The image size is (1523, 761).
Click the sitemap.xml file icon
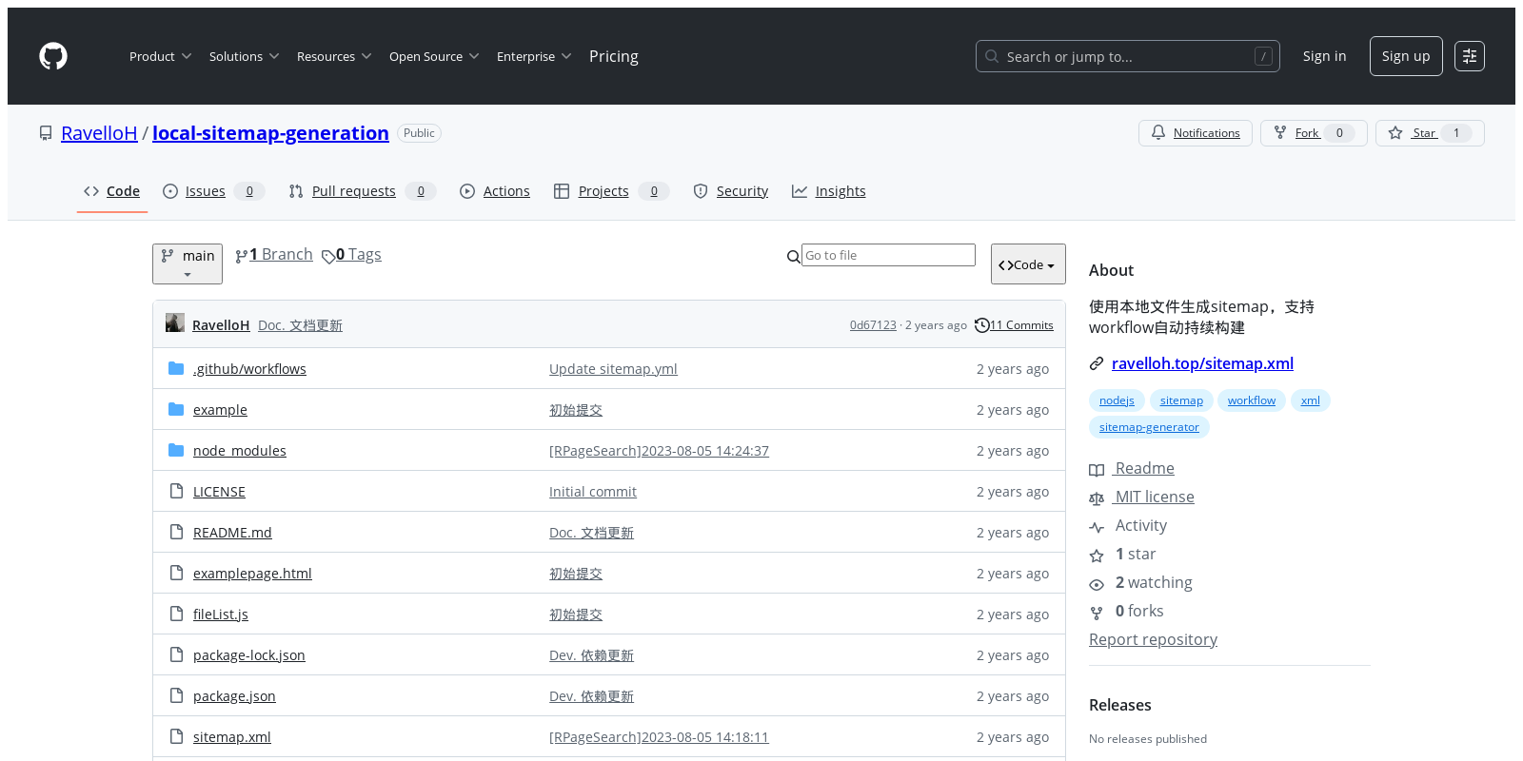(x=176, y=736)
